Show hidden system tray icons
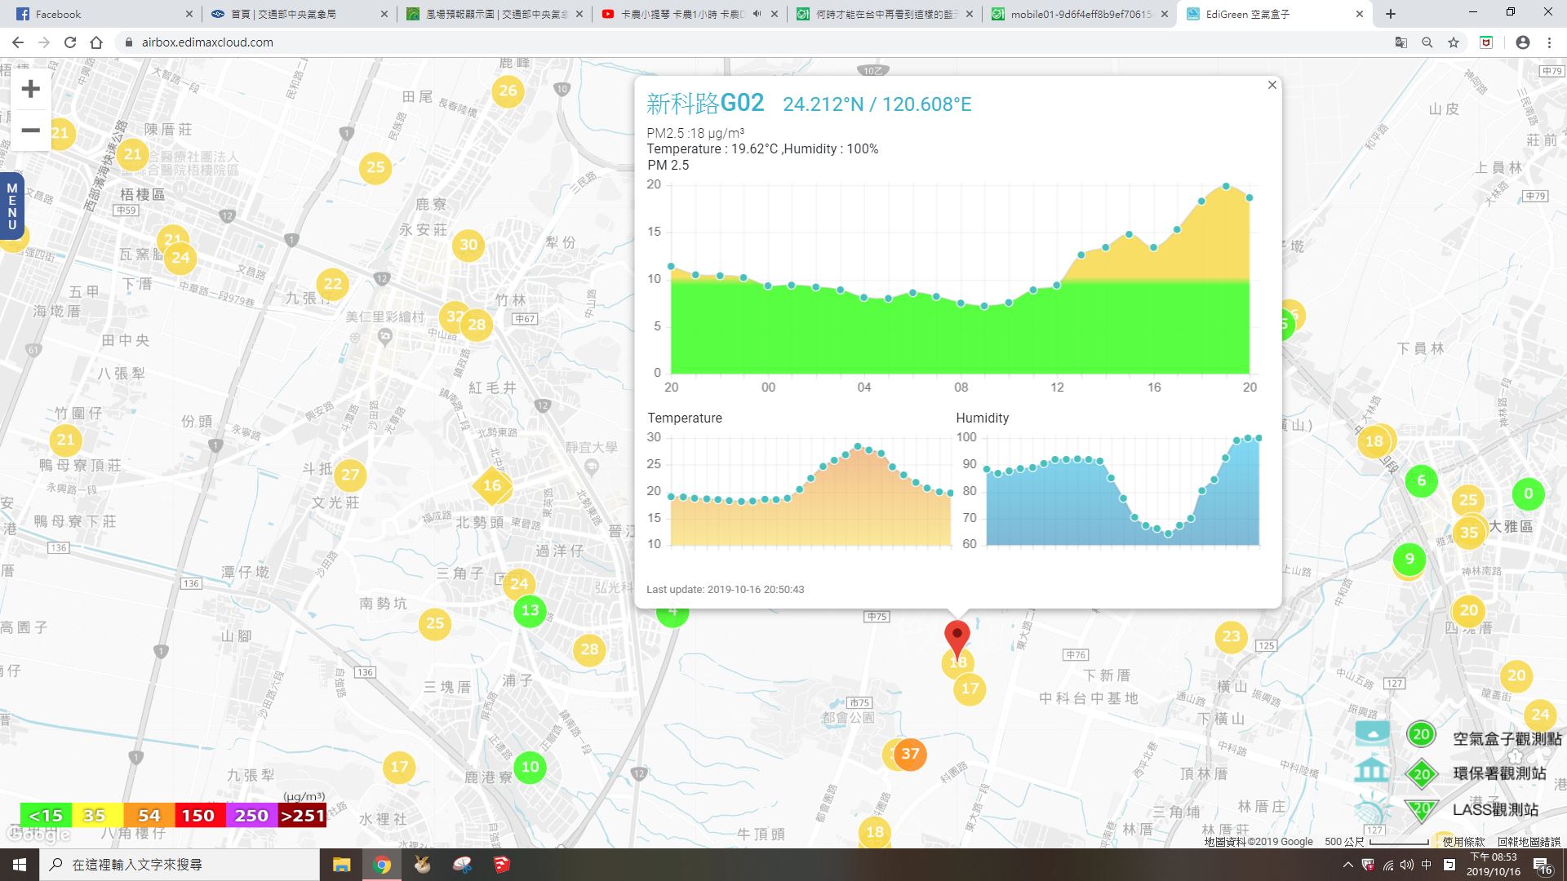The image size is (1567, 881). 1347,865
